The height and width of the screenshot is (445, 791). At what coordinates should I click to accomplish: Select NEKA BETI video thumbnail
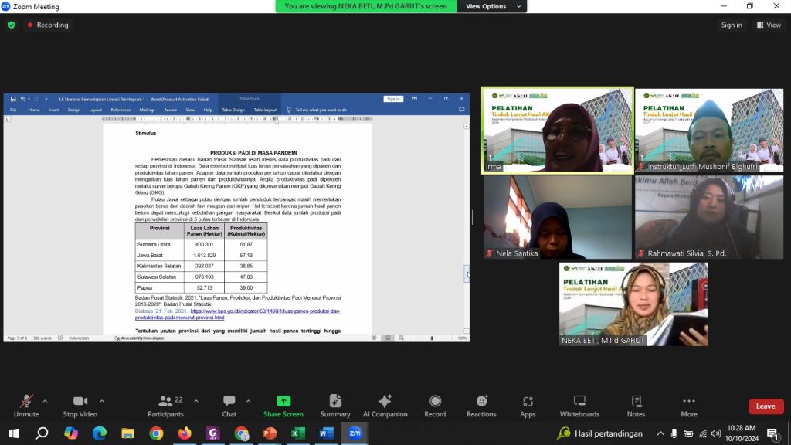[633, 304]
